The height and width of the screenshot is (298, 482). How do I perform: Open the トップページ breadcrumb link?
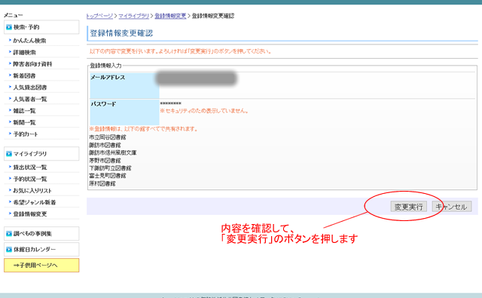[99, 16]
